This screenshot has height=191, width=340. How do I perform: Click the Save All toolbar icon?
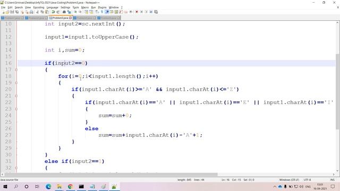(17, 12)
